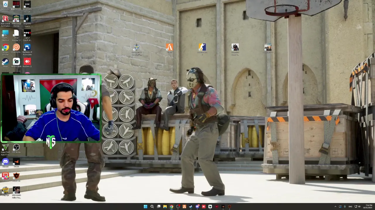Launch RISK Global Domination shortcut

tap(5, 21)
